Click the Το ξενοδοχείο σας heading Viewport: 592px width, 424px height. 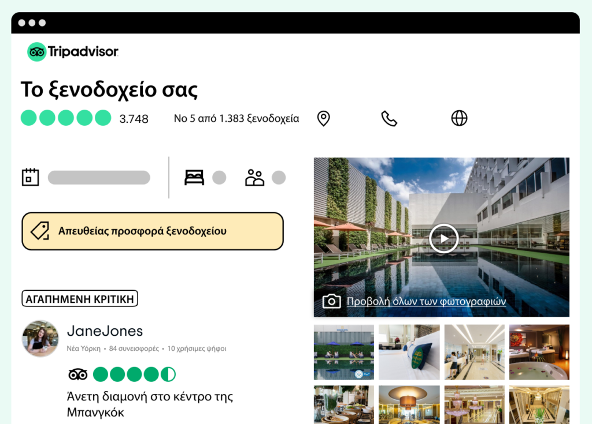109,89
